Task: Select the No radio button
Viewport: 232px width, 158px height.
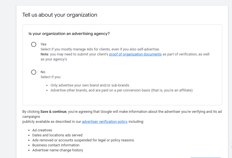Action: pos(34,72)
